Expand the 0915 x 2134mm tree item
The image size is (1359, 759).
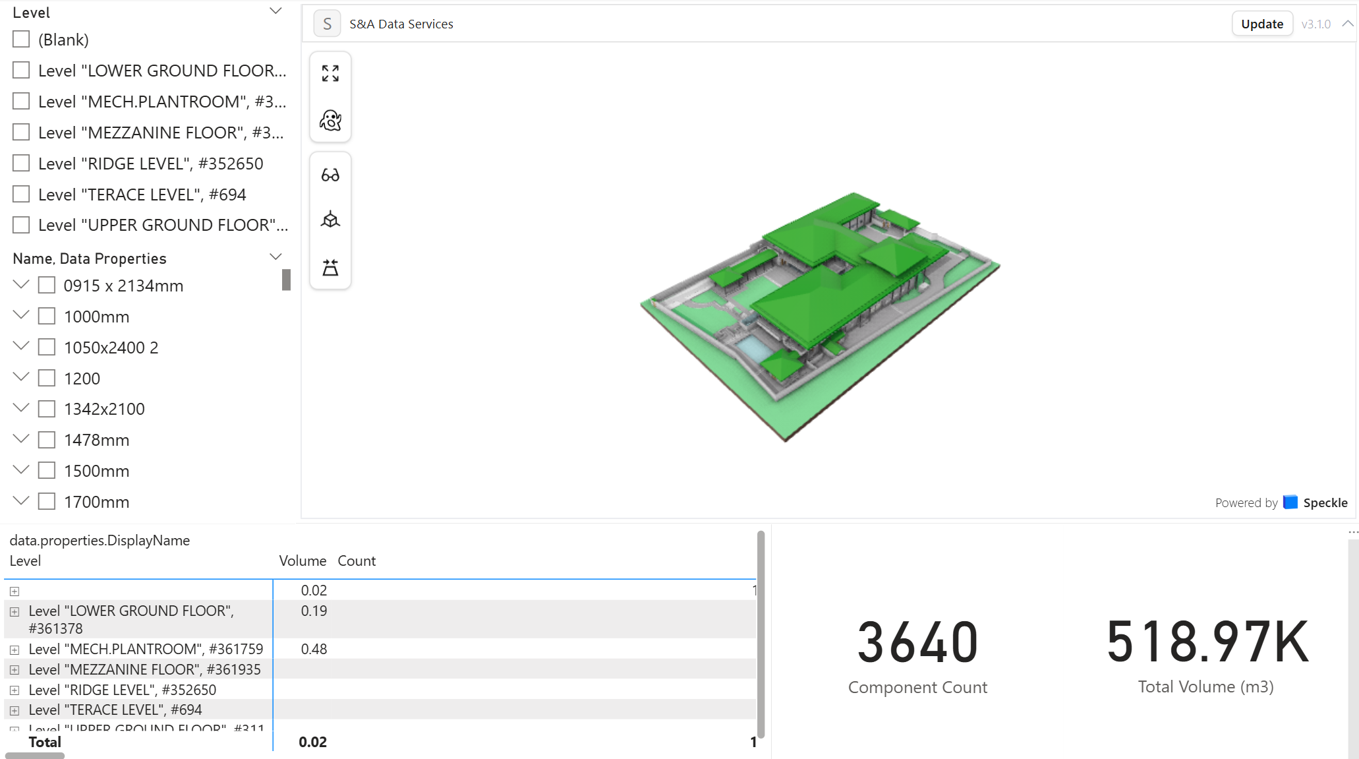point(20,284)
